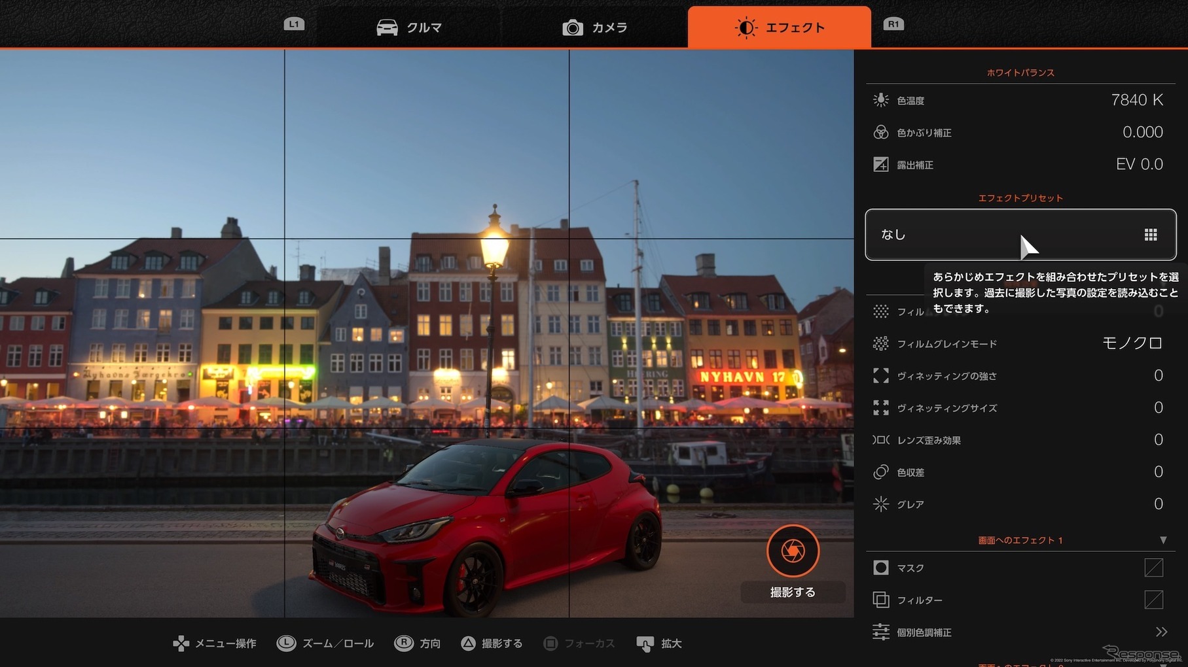Click the 拡大 magnify hint icon

645,643
